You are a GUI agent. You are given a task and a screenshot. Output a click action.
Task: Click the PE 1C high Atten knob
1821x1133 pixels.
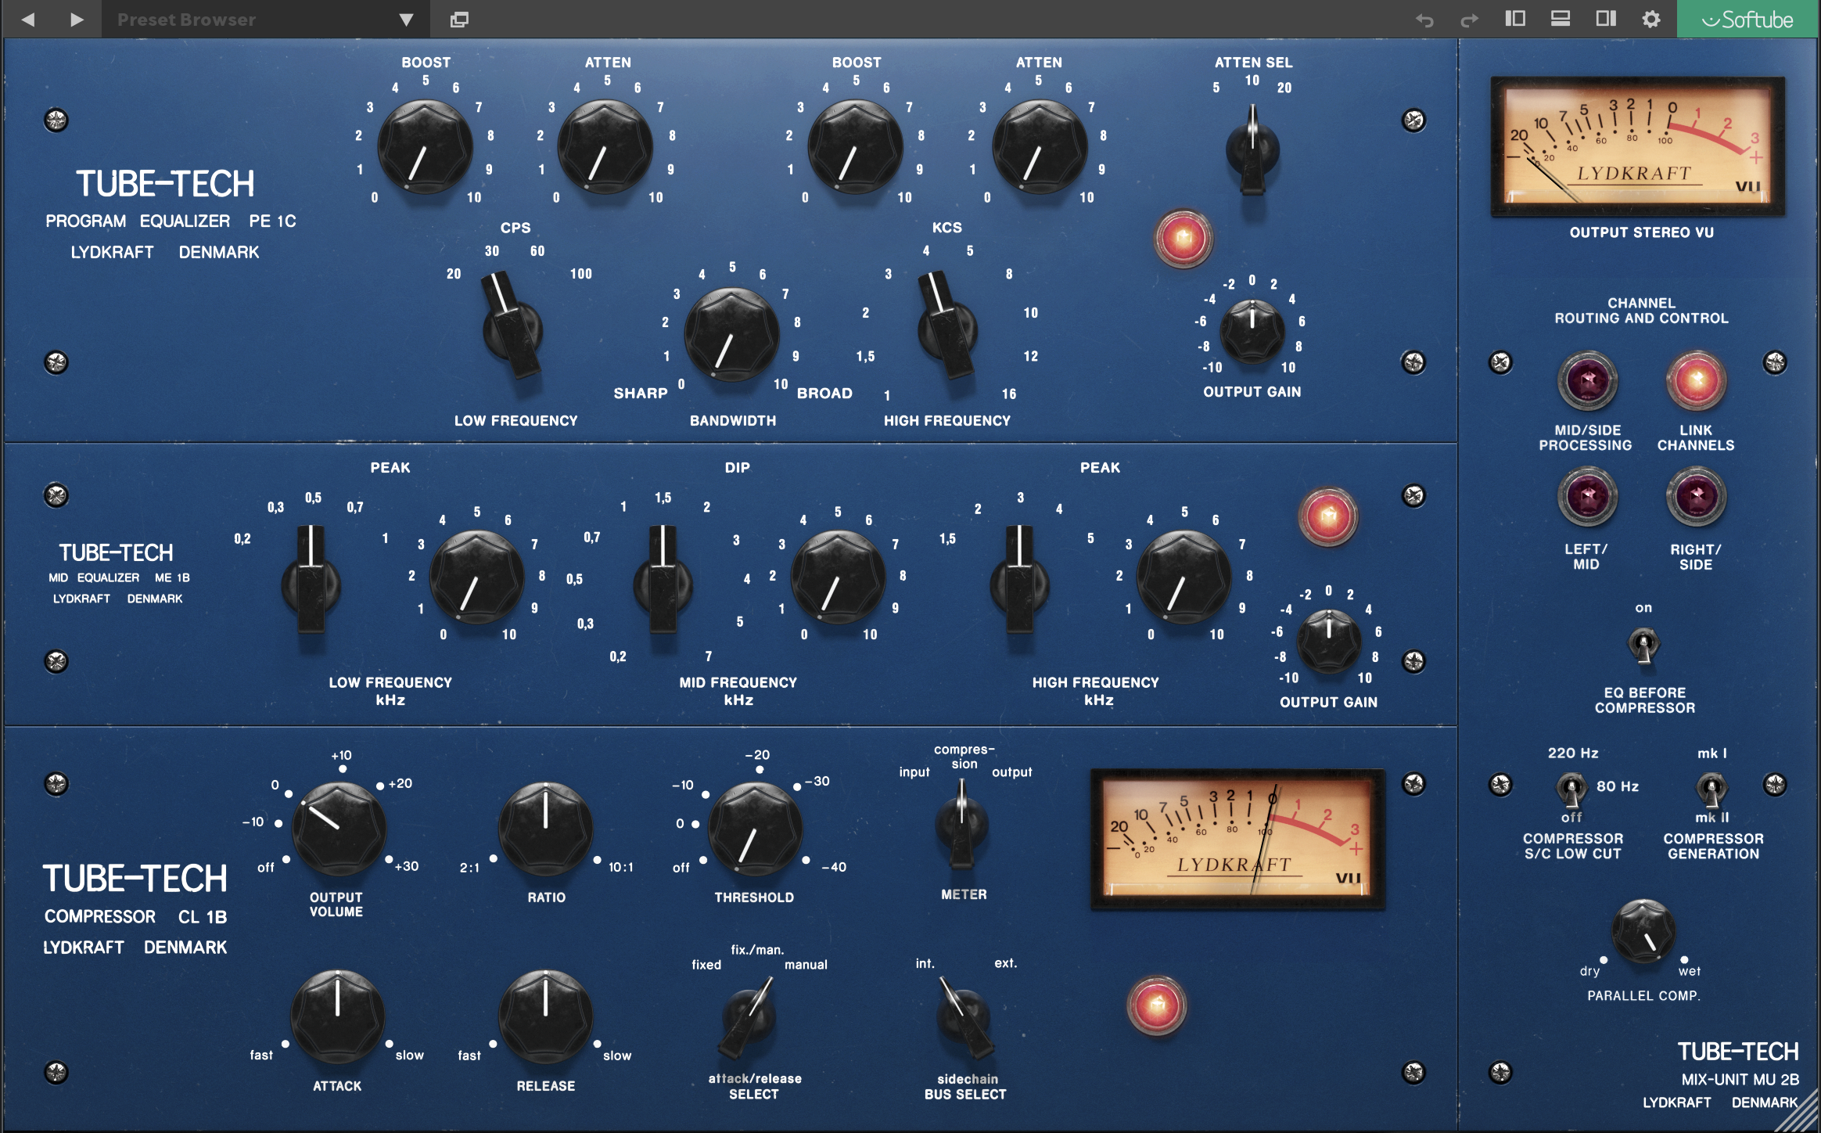[1040, 146]
